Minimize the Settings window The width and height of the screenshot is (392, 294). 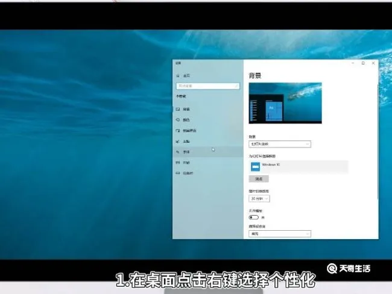click(353, 63)
